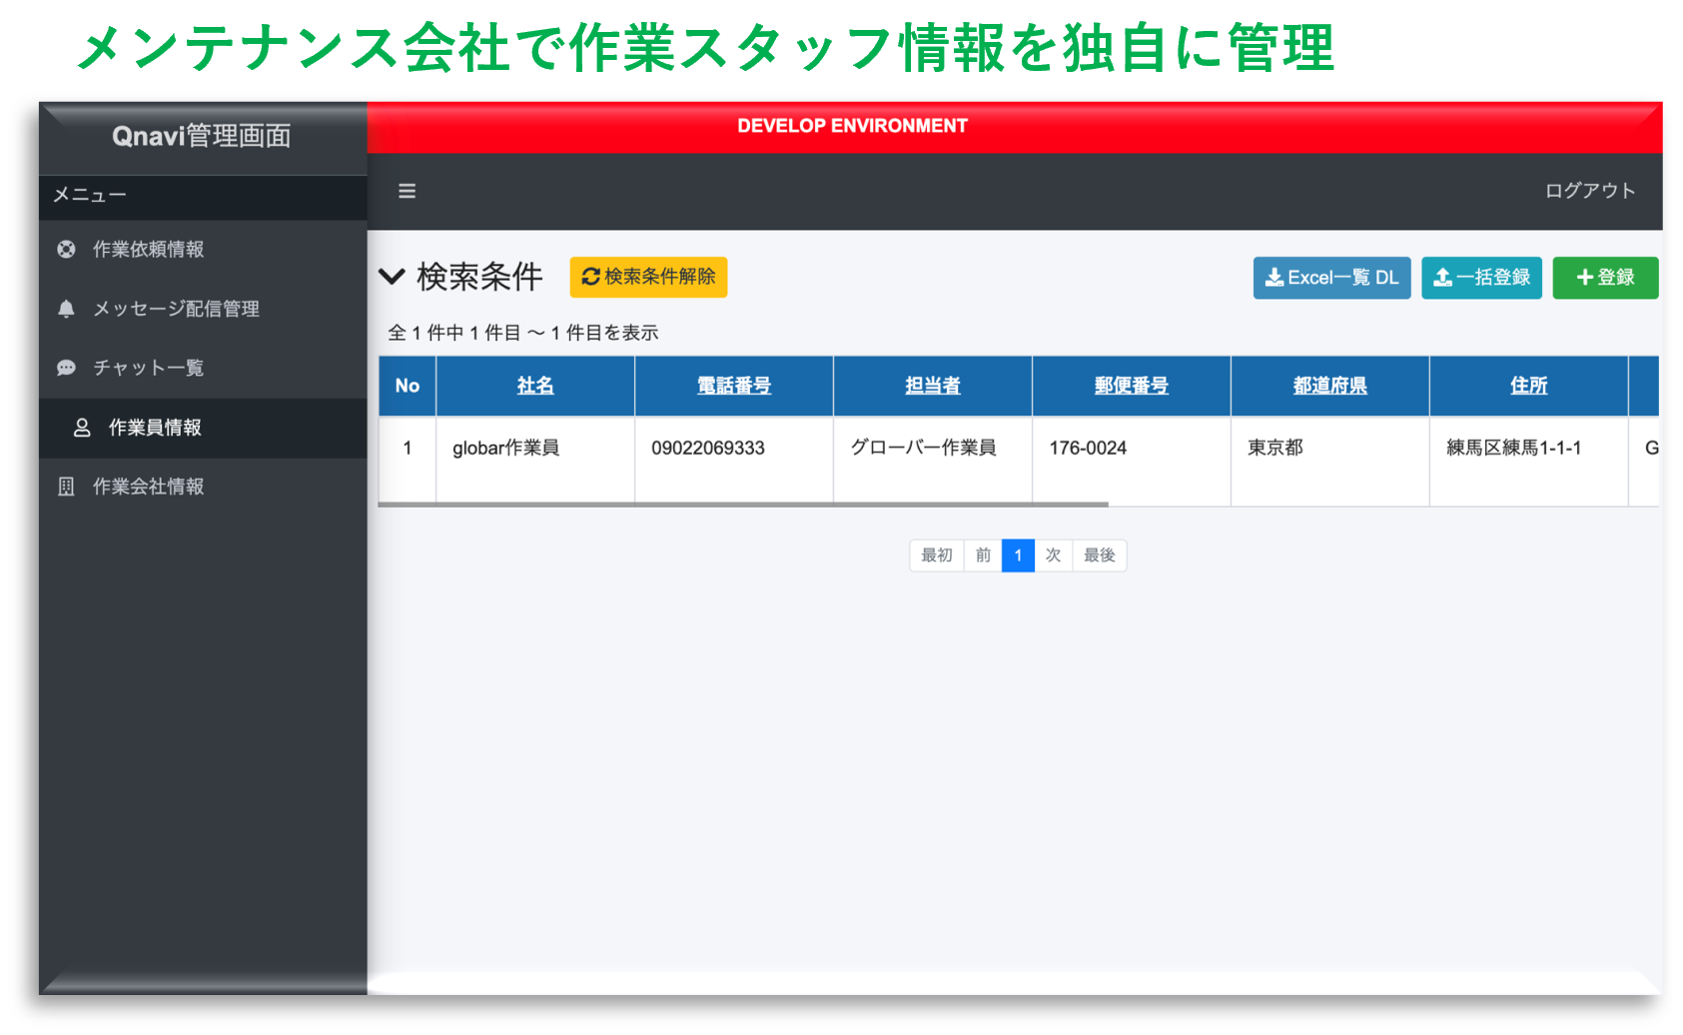Click the table horizontal scrollbar
The width and height of the screenshot is (1683, 1035).
(743, 505)
